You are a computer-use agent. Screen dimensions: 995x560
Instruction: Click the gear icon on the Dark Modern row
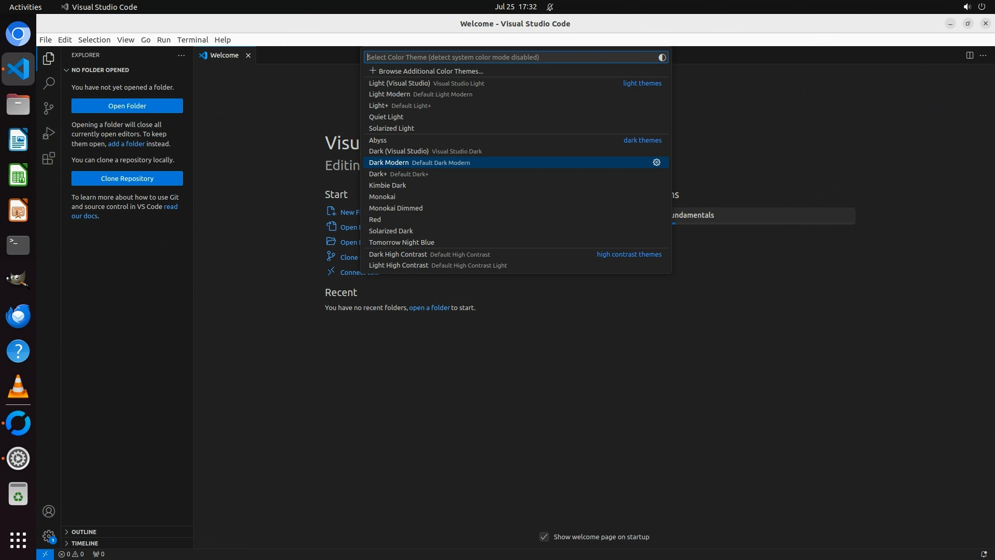(x=657, y=162)
